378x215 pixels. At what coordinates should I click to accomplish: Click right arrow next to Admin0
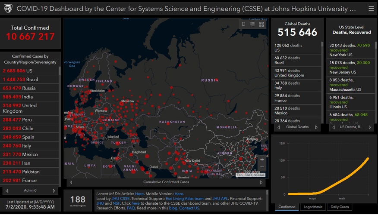[54, 190]
